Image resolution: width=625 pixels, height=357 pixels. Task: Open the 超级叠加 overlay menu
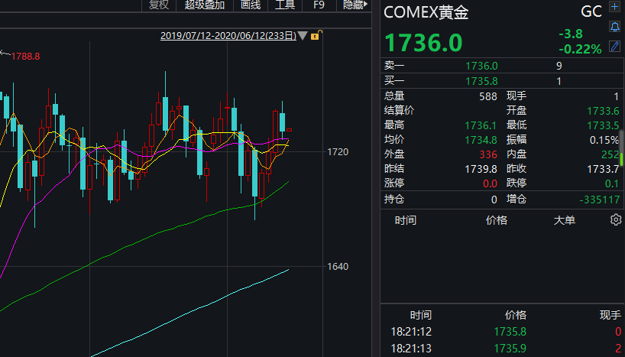tap(205, 5)
